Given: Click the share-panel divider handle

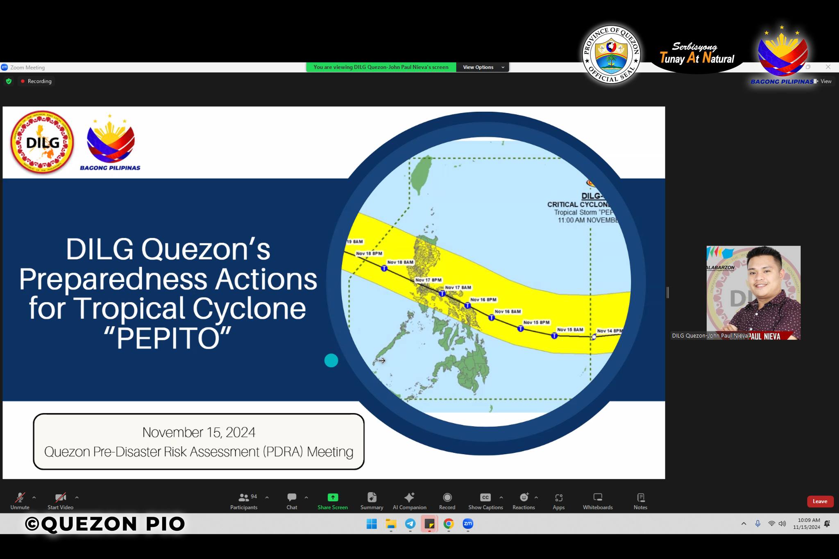Looking at the screenshot, I should (668, 292).
